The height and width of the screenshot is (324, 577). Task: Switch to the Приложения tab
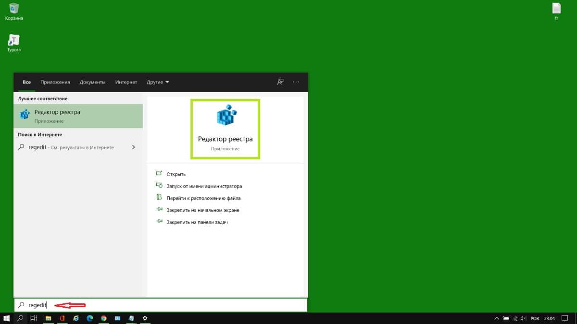pyautogui.click(x=55, y=82)
